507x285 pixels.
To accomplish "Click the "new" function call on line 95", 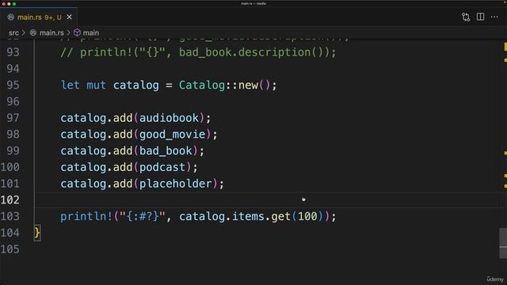I will 248,85.
